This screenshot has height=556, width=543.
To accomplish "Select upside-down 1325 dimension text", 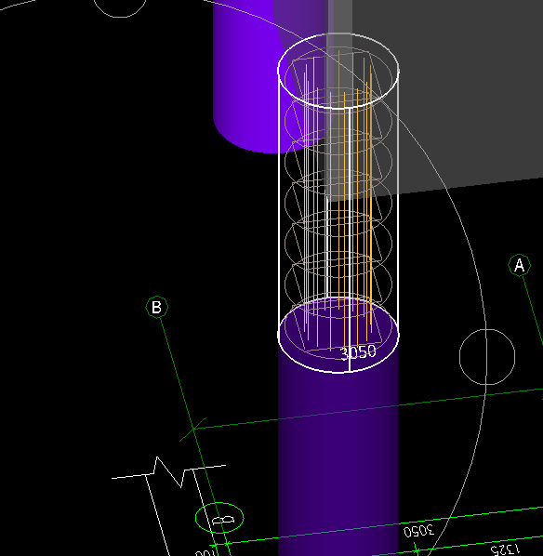I will (505, 549).
